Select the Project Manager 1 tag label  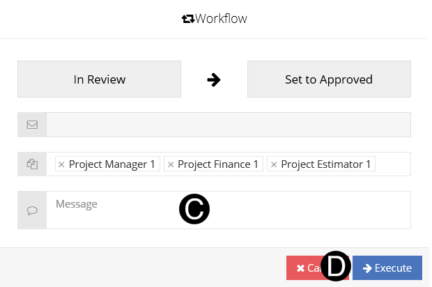point(112,164)
